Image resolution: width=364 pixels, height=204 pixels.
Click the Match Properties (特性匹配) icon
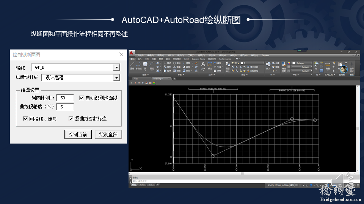coord(284,67)
